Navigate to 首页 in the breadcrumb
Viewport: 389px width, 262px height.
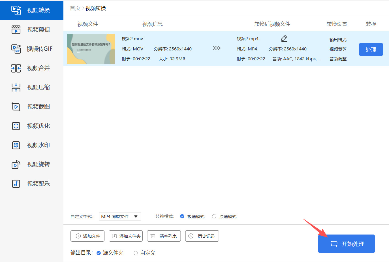[75, 8]
